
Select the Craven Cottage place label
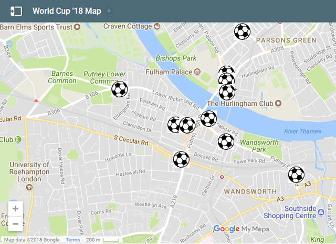(128, 26)
